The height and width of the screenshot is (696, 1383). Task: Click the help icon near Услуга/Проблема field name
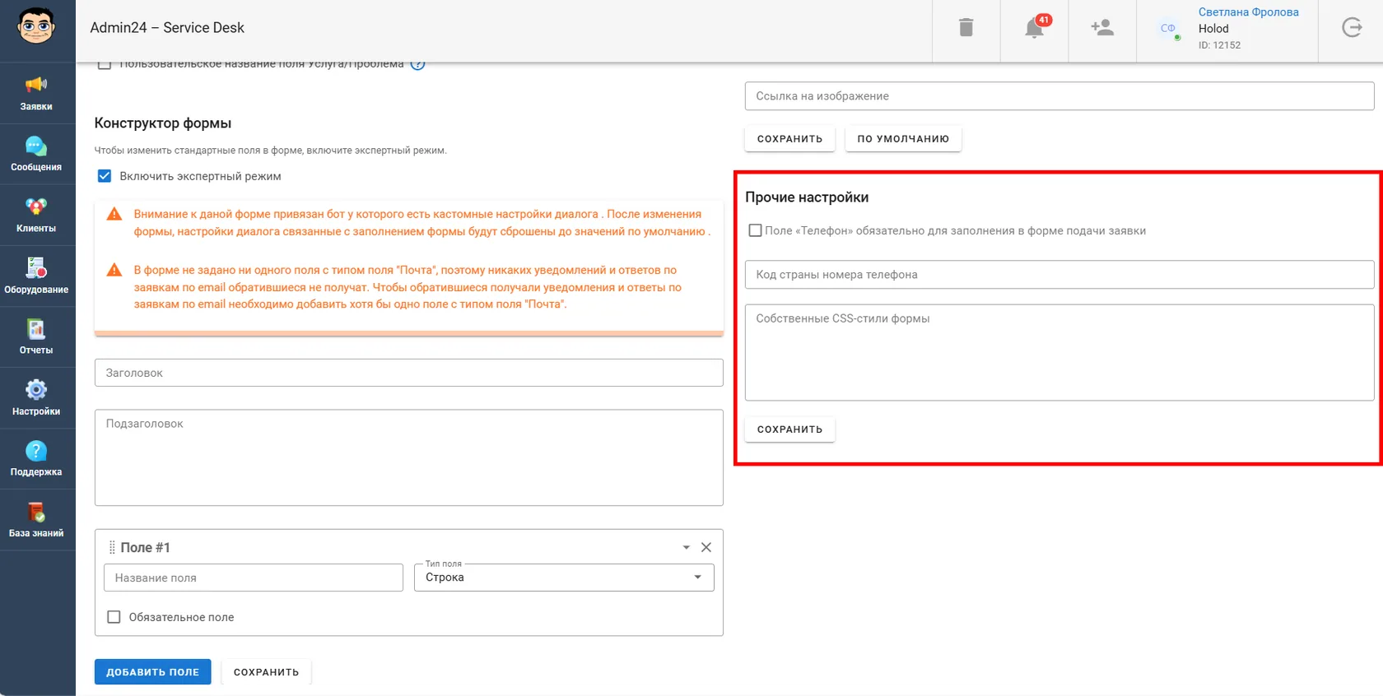[x=417, y=64]
